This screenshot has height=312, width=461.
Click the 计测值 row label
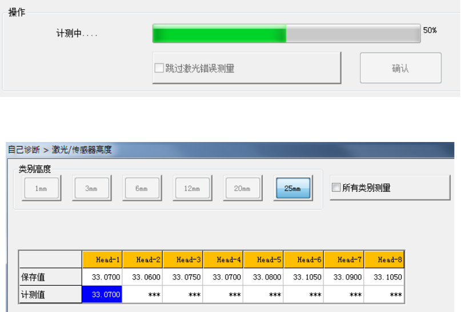click(50, 294)
